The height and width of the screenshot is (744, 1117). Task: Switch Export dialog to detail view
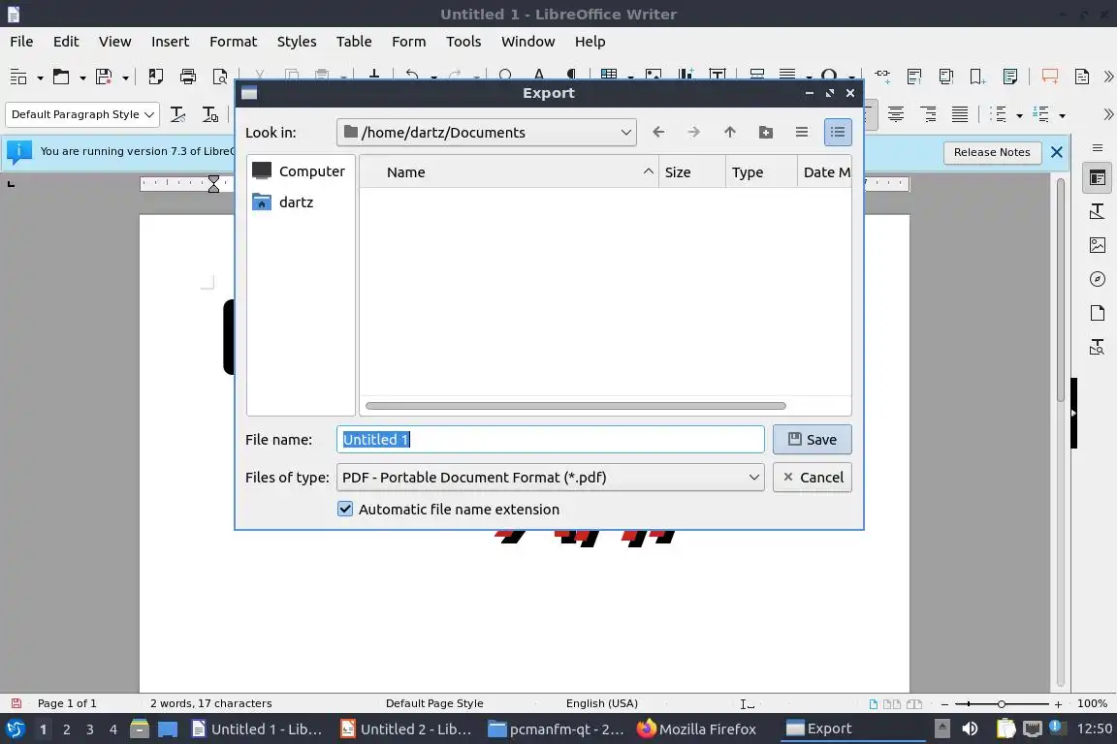[838, 132]
